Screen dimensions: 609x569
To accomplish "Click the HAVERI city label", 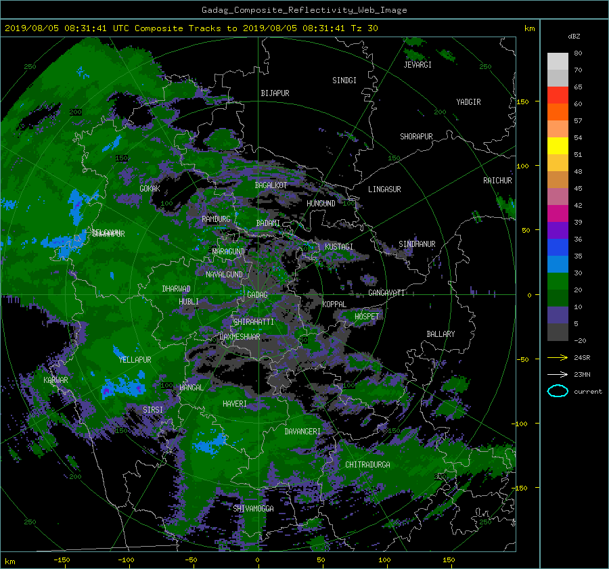I will 235,405.
